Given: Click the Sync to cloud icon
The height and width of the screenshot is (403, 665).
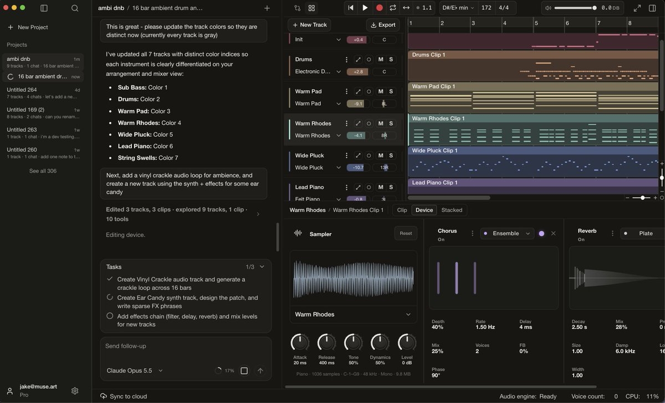Looking at the screenshot, I should tap(104, 396).
